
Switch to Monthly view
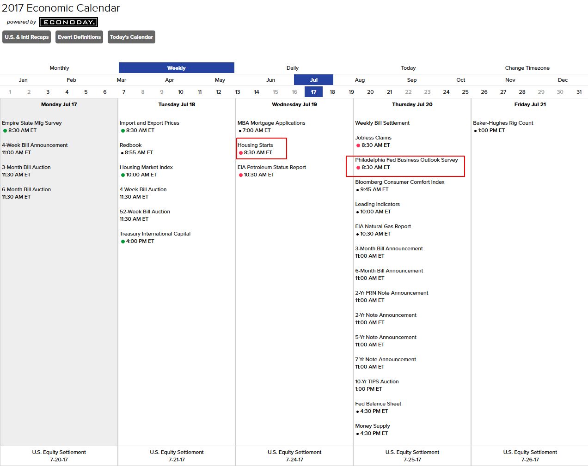[59, 68]
